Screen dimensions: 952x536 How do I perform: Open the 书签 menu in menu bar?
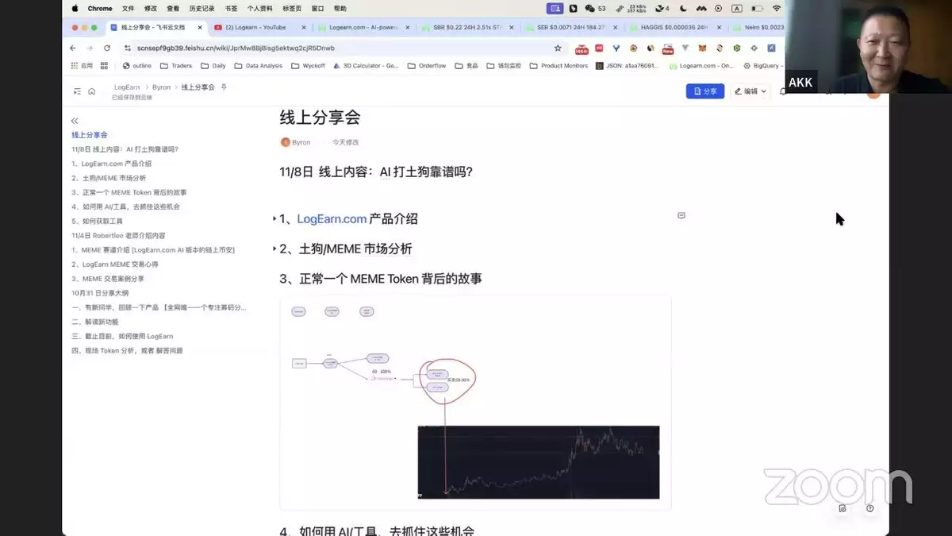coord(231,8)
